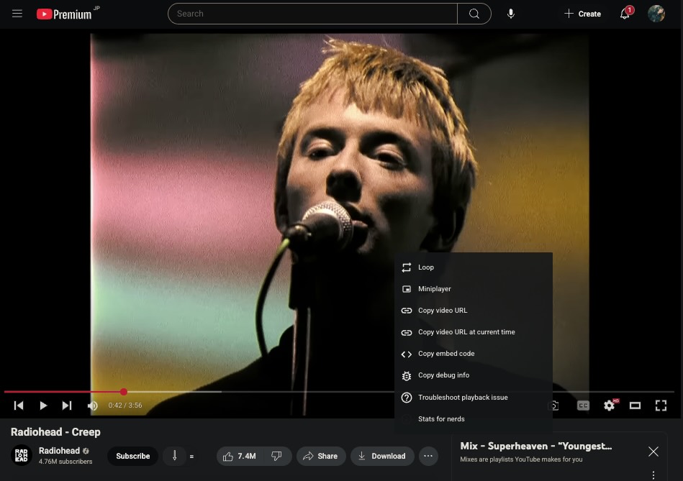Click into the Search text field

tap(313, 14)
